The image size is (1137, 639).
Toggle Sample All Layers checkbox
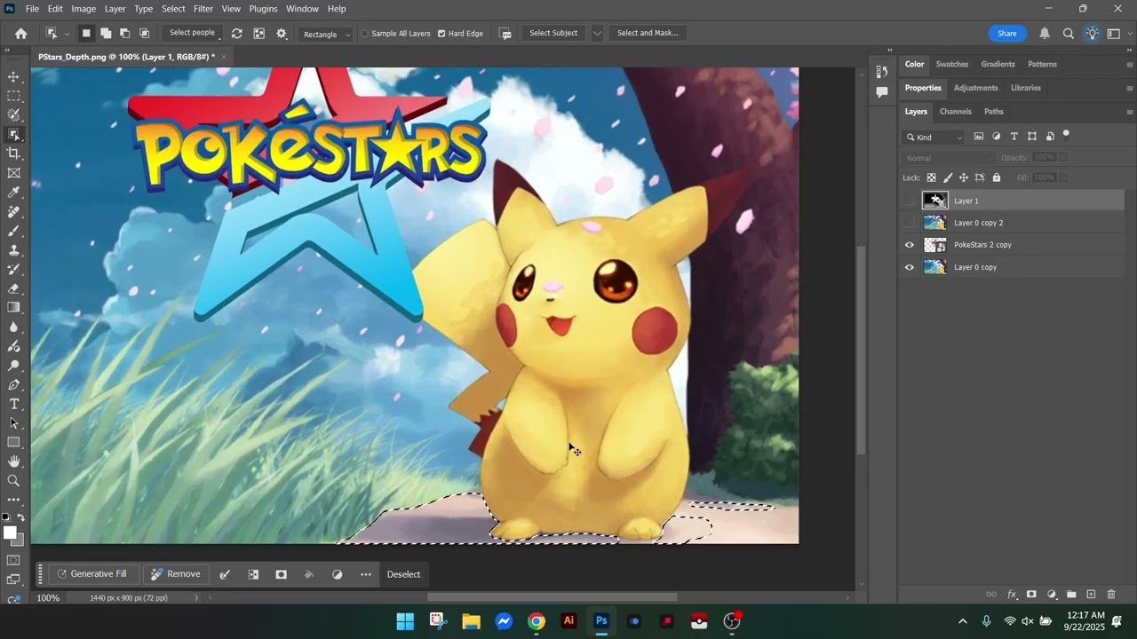pos(364,34)
